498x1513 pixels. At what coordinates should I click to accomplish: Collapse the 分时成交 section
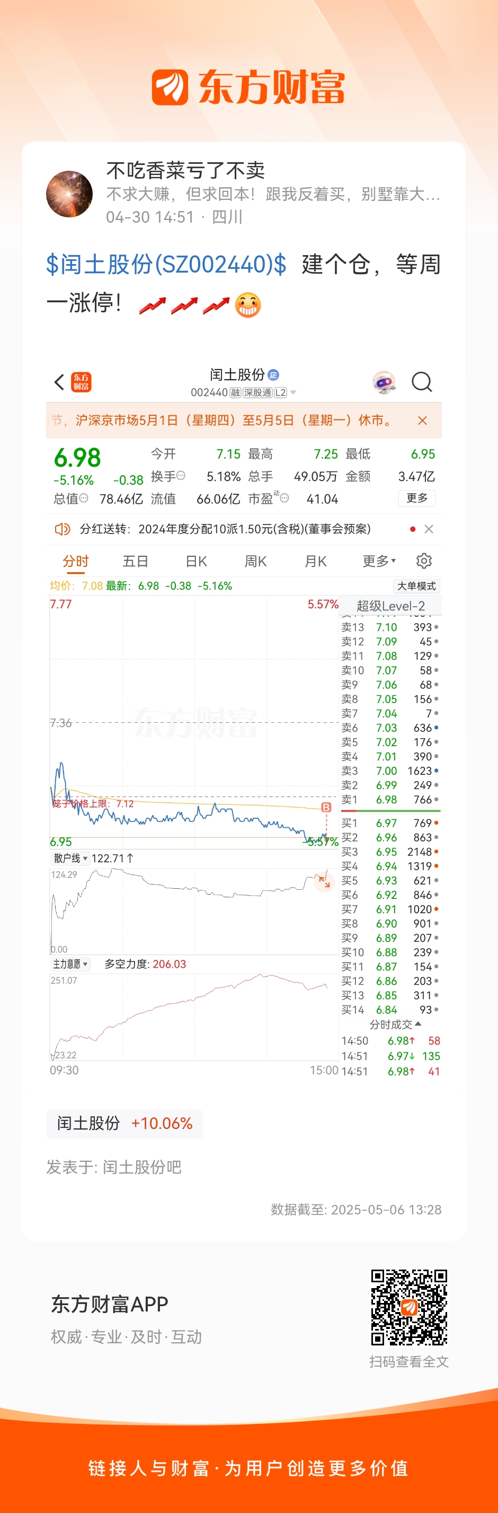tap(395, 1025)
